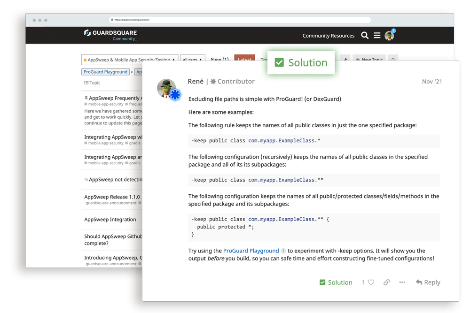Click the code line ending in ExampleClass.*

[256, 141]
